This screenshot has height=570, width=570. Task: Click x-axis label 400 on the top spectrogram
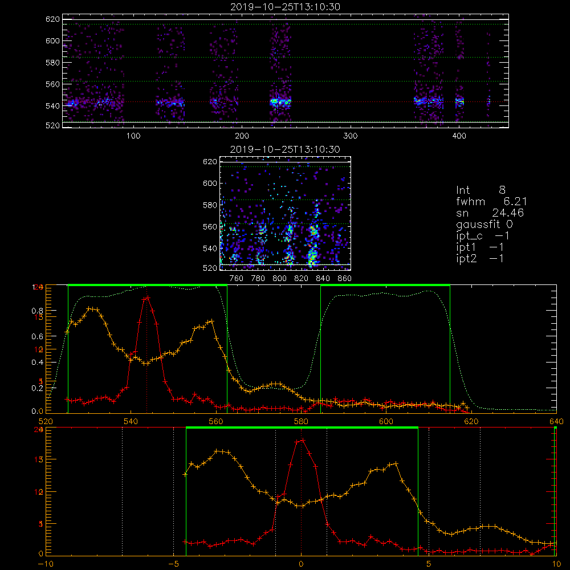click(x=459, y=136)
